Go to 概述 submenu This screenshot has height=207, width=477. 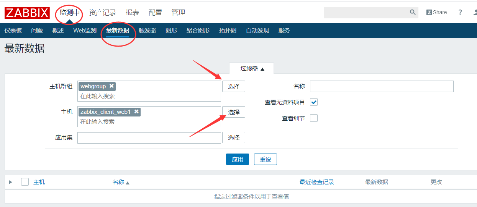pos(58,31)
